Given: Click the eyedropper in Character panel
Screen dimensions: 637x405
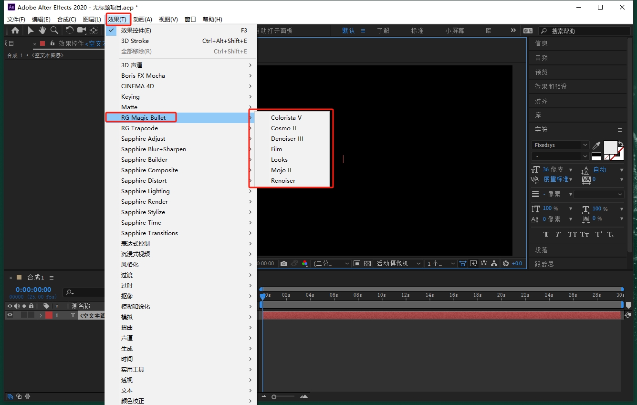Looking at the screenshot, I should click(x=596, y=145).
